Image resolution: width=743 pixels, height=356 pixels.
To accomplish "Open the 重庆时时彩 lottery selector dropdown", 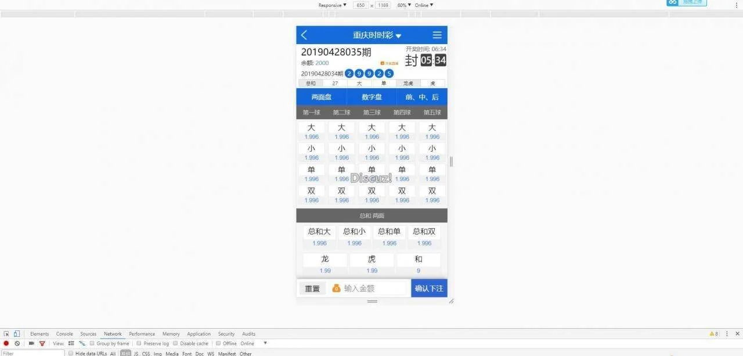I will click(x=377, y=35).
